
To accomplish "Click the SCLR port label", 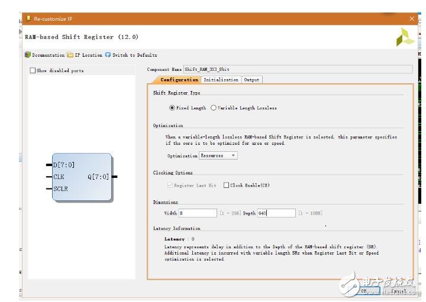I will coord(60,189).
